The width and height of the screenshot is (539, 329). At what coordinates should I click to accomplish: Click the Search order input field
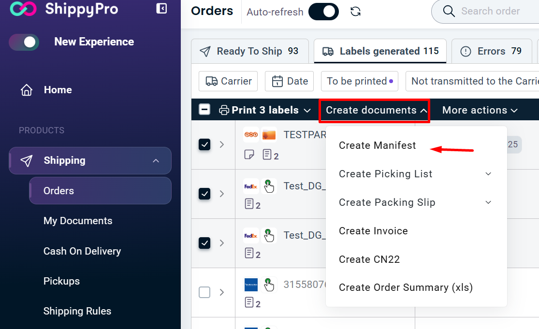493,11
